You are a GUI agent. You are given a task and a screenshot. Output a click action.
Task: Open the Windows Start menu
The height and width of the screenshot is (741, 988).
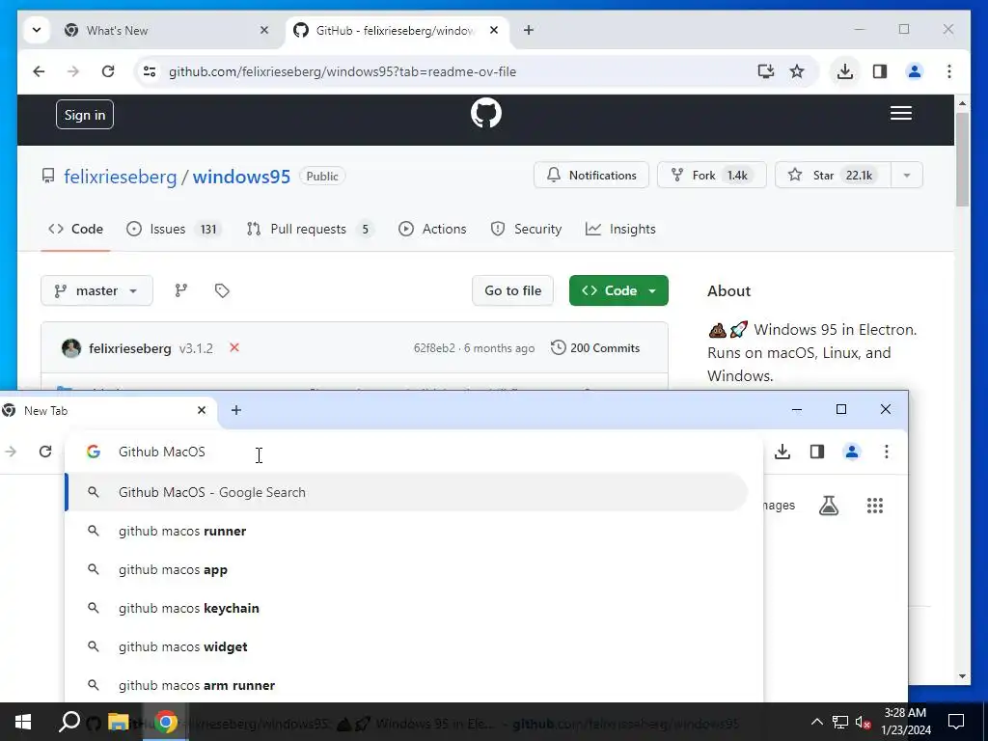coord(23,722)
